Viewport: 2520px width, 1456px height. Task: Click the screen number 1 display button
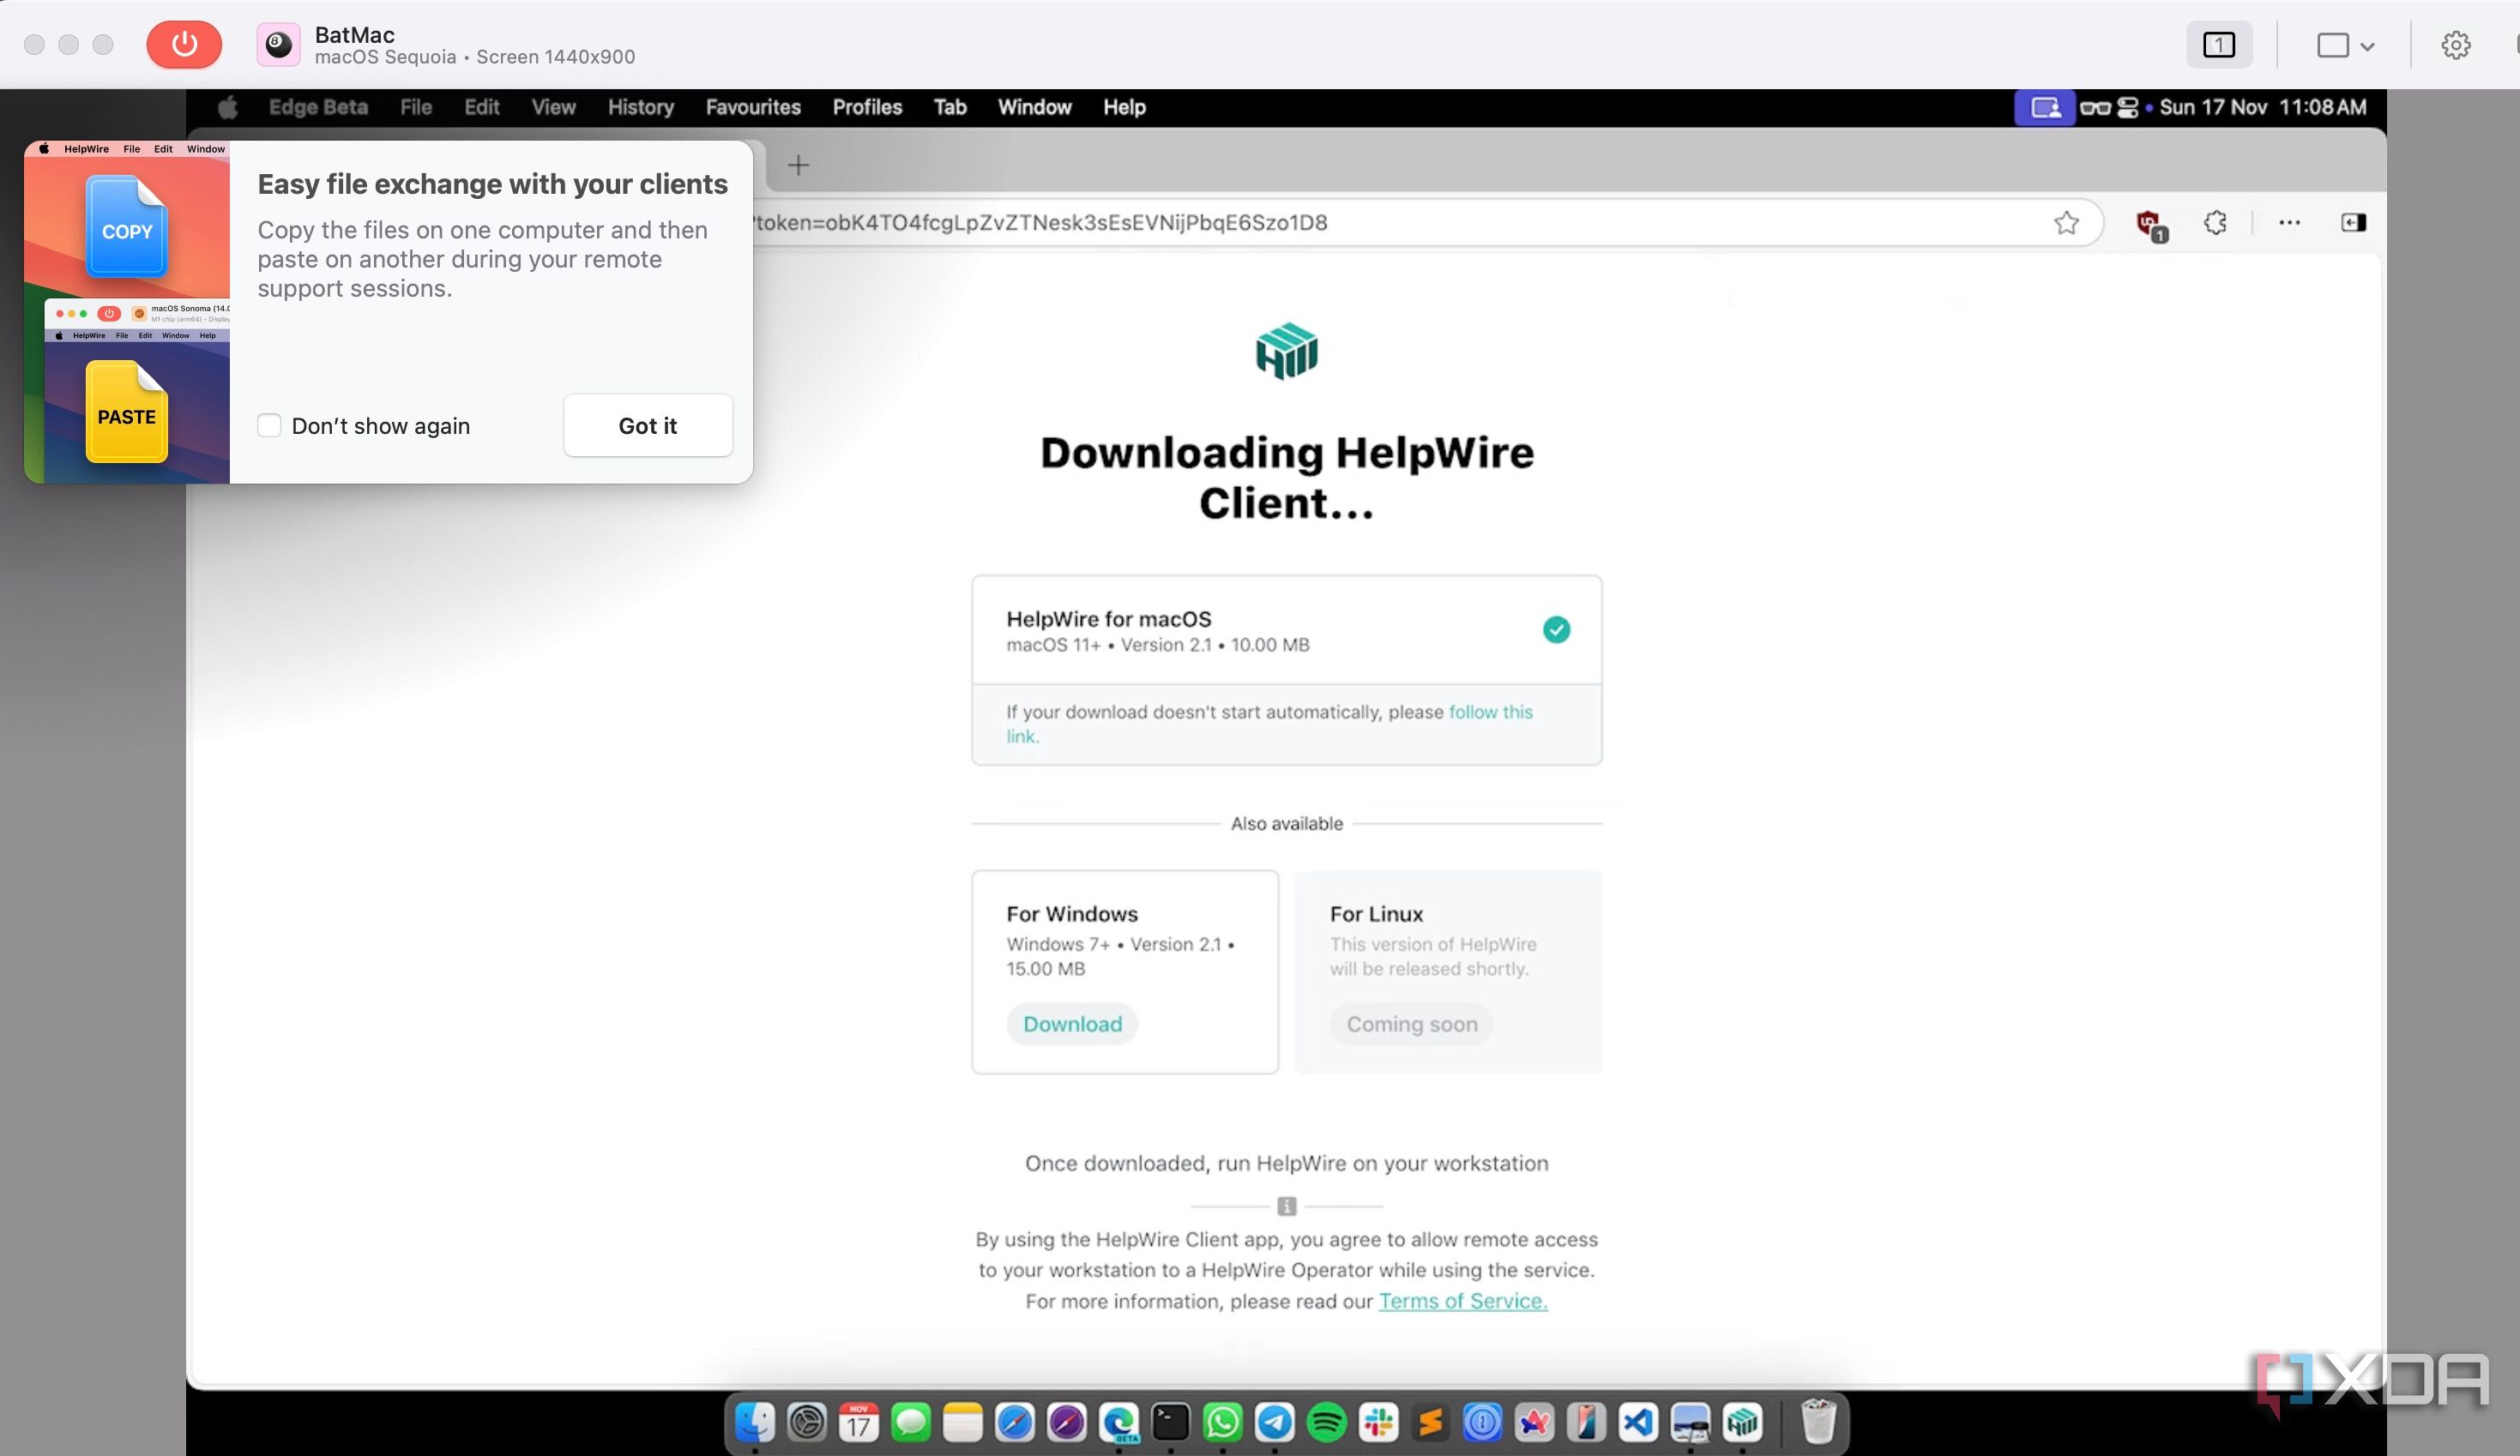pos(2219,45)
